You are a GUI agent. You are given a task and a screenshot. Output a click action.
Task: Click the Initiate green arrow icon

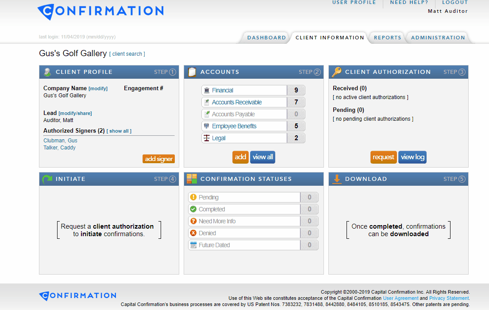coord(47,179)
